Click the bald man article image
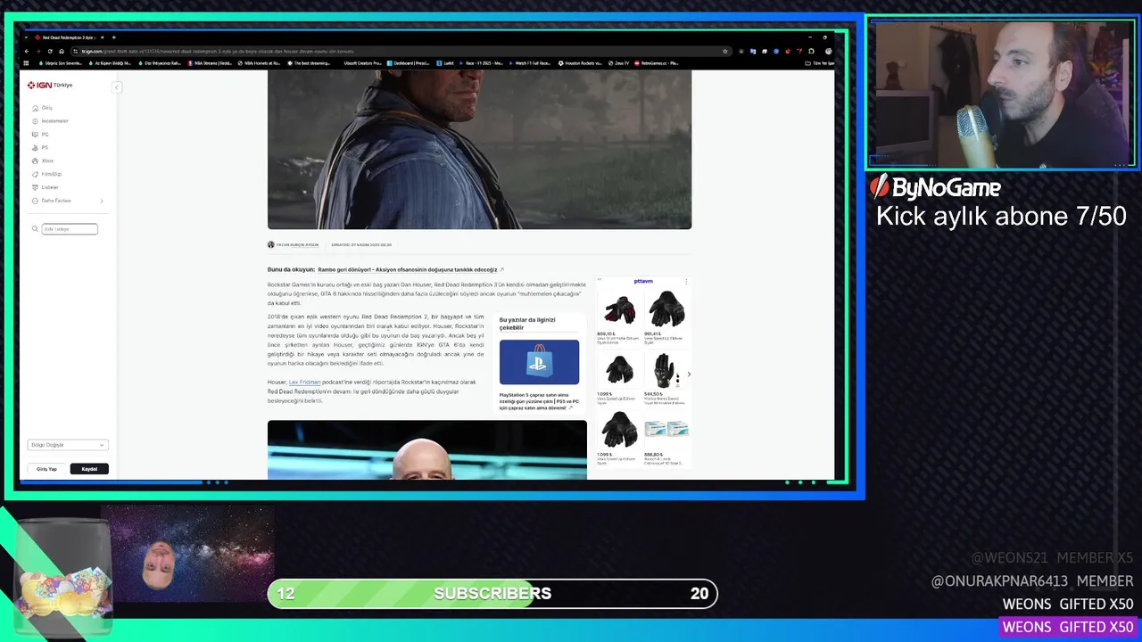The image size is (1142, 642). (x=427, y=449)
